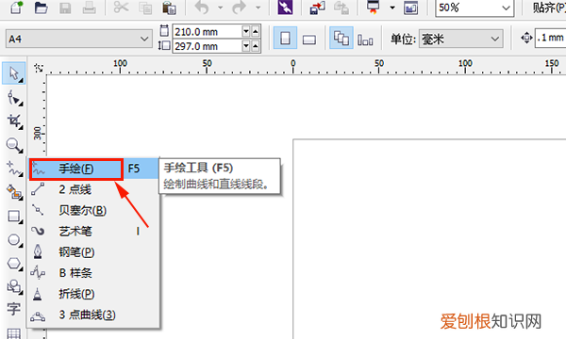Select the Crop tool
The image size is (566, 339).
(14, 121)
